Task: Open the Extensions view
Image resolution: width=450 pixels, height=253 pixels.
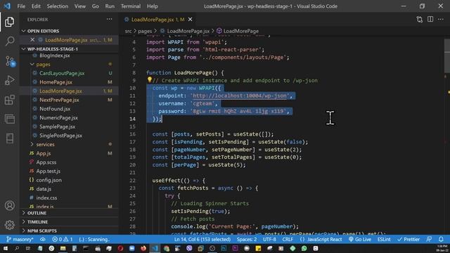Action: pyautogui.click(x=9, y=100)
